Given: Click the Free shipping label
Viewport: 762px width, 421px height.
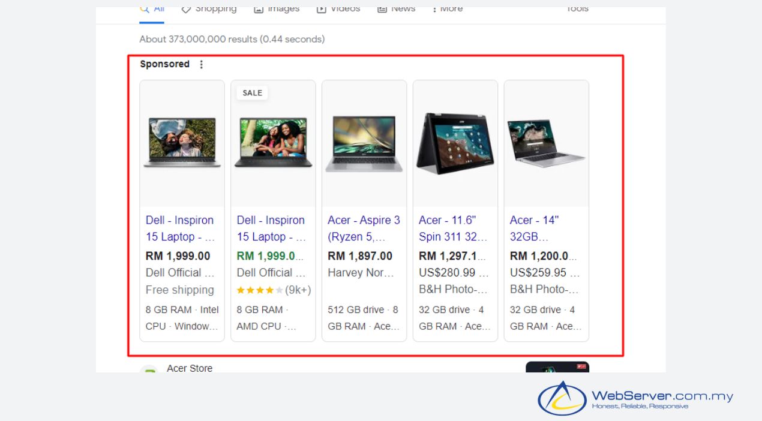Looking at the screenshot, I should pos(179,290).
